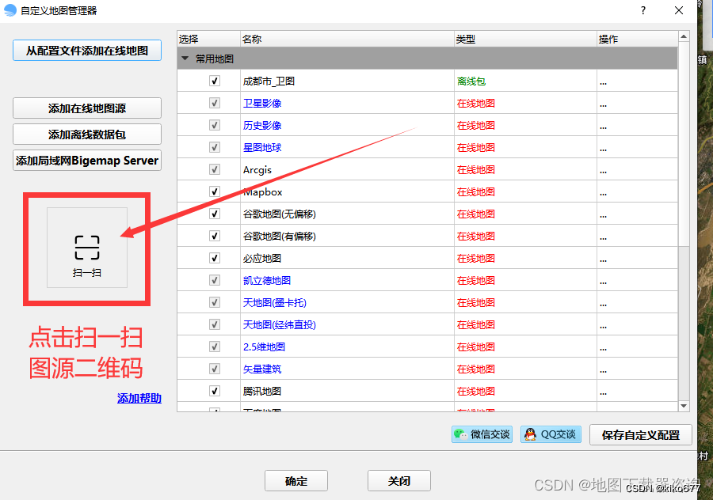
Task: Open the 添加帮助 link
Action: (x=139, y=398)
